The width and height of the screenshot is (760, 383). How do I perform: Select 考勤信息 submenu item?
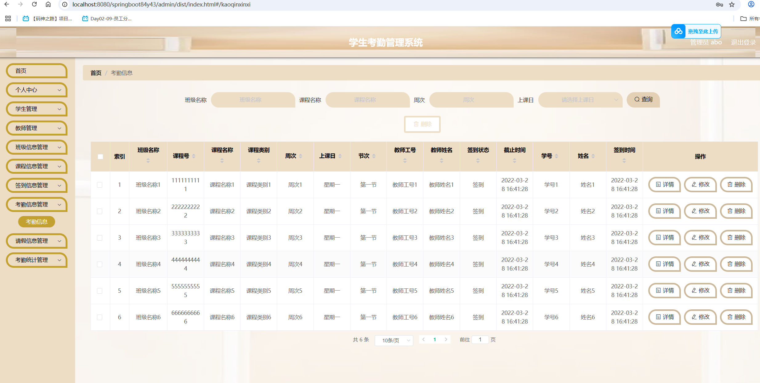point(37,222)
